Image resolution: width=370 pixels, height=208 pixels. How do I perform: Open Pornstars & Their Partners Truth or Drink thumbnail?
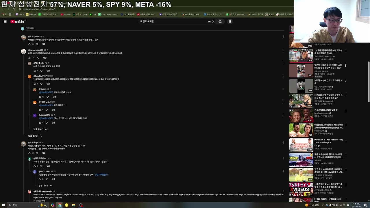click(x=301, y=145)
